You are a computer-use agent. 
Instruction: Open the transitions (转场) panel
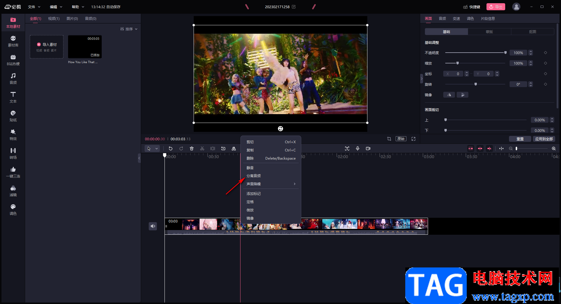13,154
